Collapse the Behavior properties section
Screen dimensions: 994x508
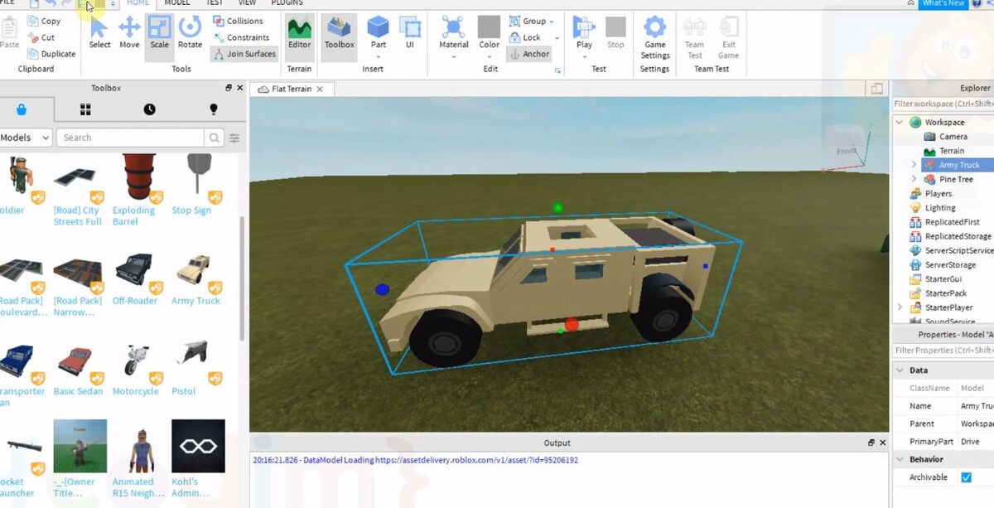pos(900,459)
